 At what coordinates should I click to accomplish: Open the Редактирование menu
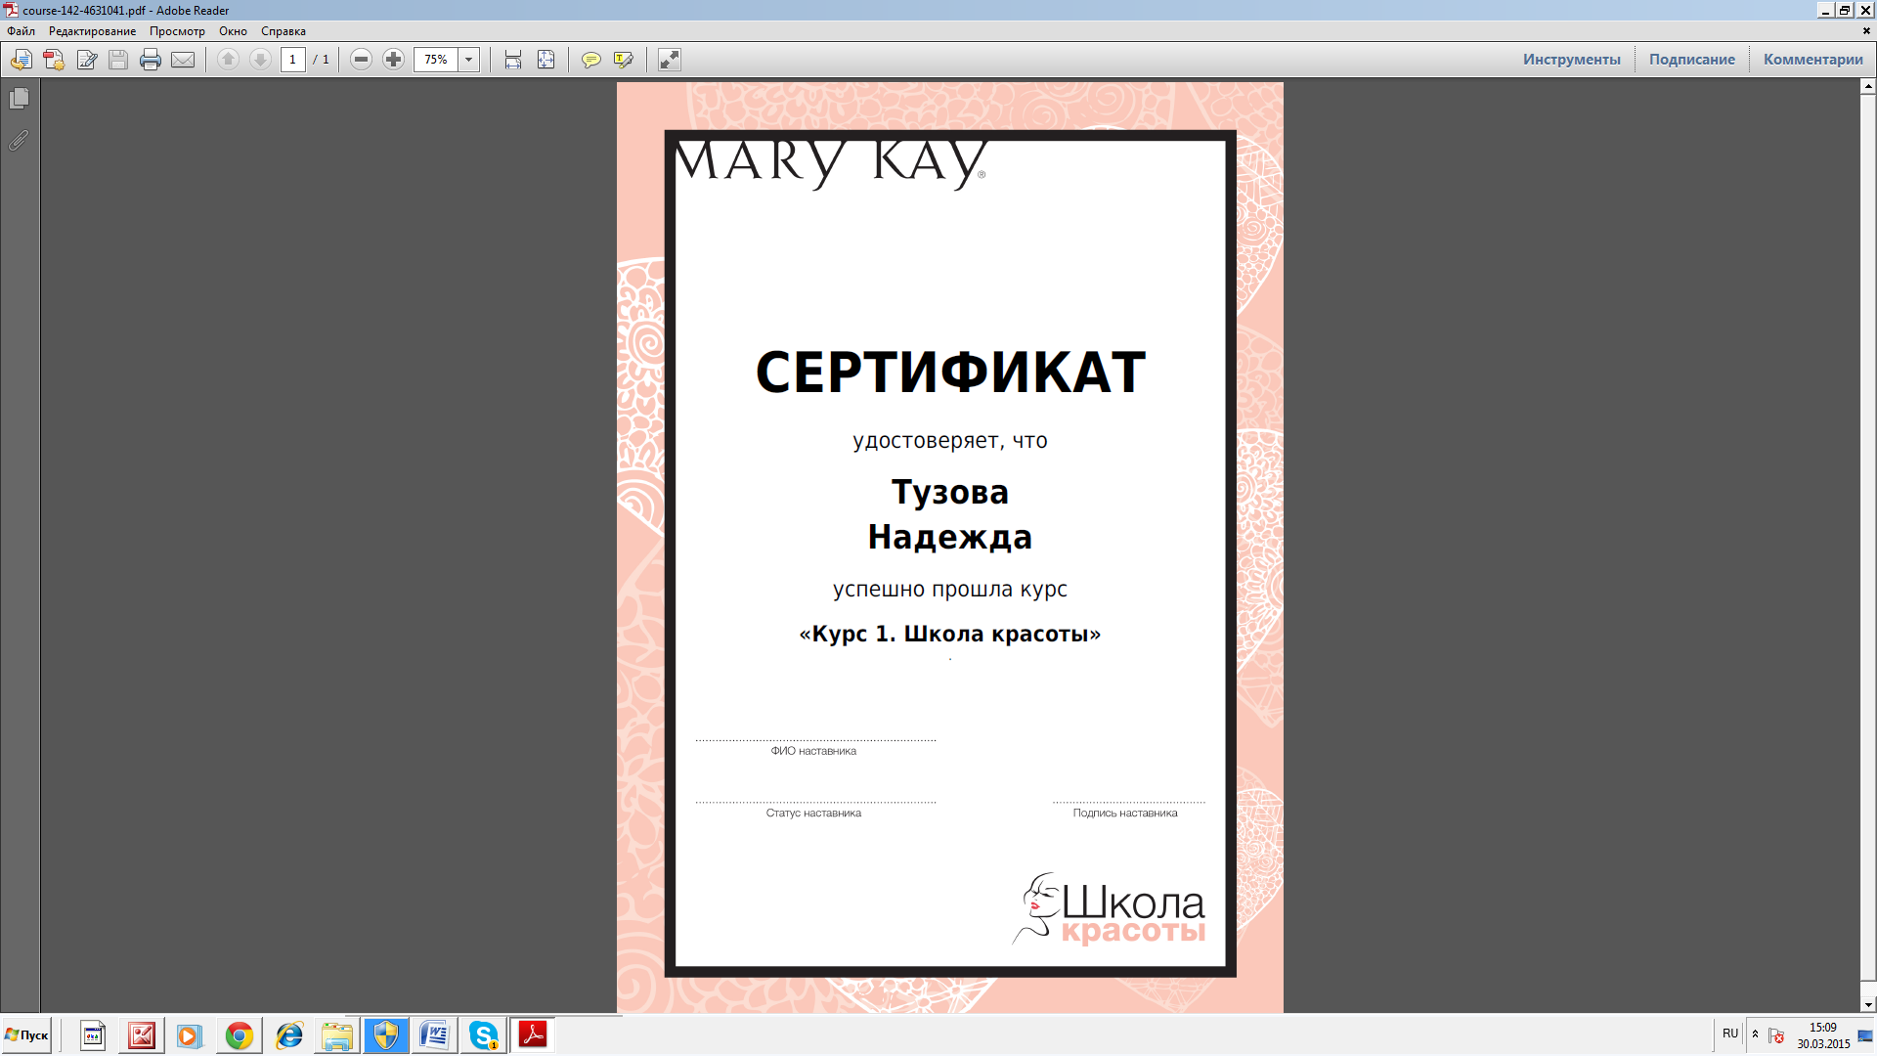[93, 31]
